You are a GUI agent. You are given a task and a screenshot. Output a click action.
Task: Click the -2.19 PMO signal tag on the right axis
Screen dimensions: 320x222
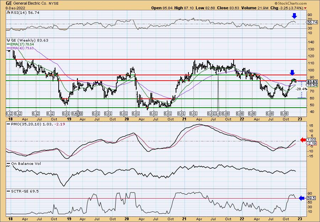click(312, 144)
